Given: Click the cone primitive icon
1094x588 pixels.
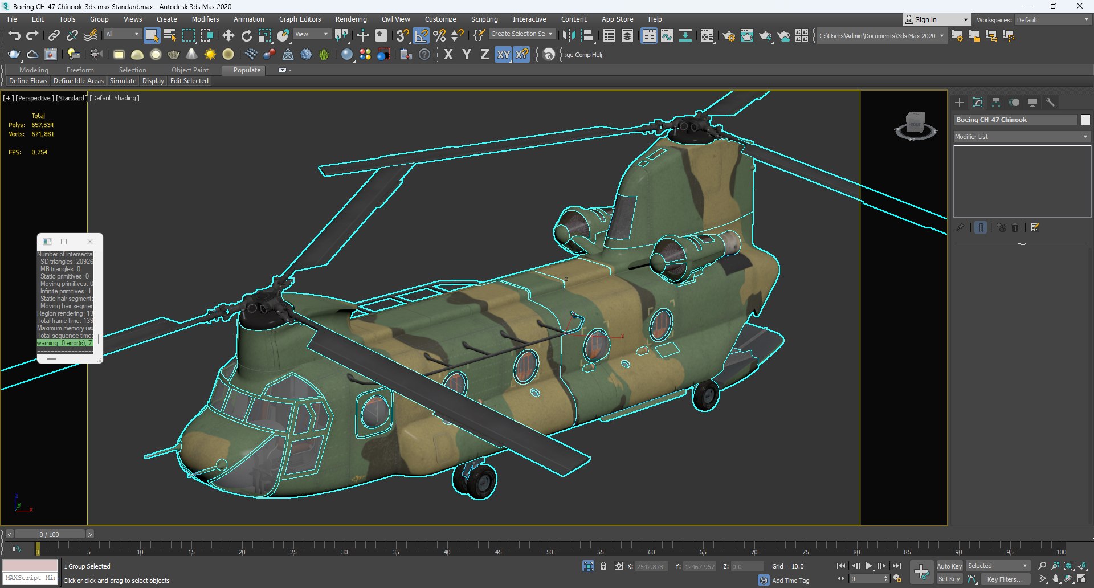Looking at the screenshot, I should tap(191, 55).
